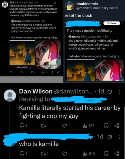Open replies on Dan Wilson's tweet

[x=23, y=126]
